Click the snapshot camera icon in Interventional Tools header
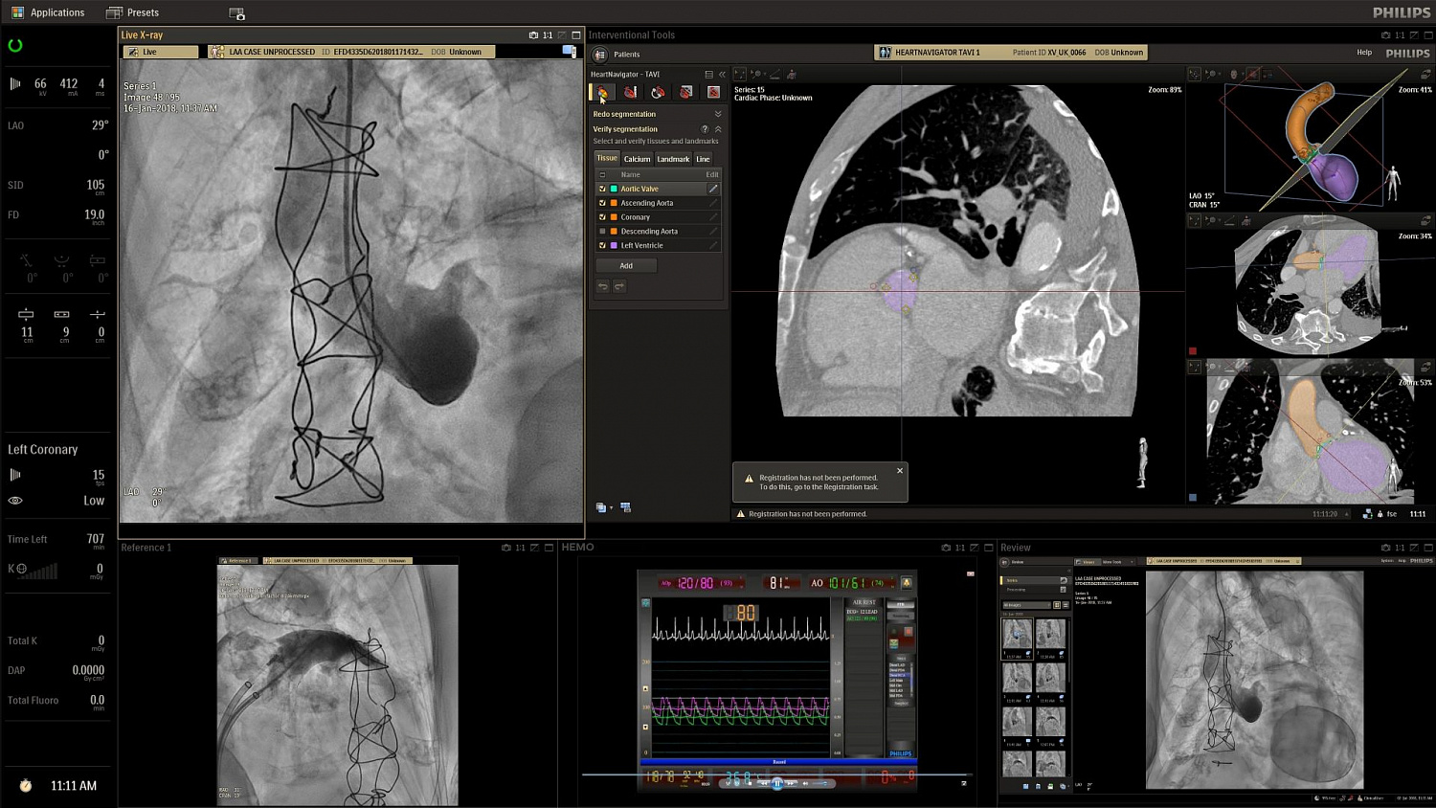 click(x=1385, y=35)
